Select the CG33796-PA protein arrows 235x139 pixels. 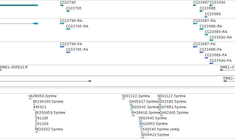click(x=62, y=47)
